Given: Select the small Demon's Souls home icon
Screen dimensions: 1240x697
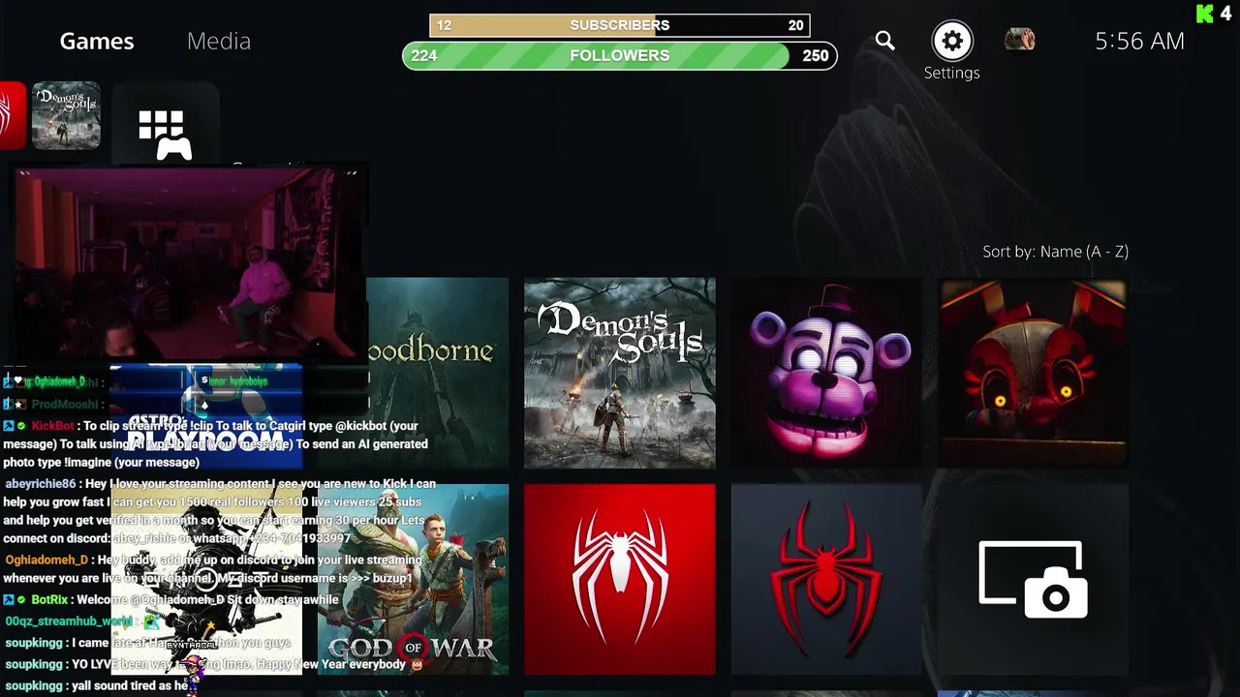Looking at the screenshot, I should click(66, 115).
